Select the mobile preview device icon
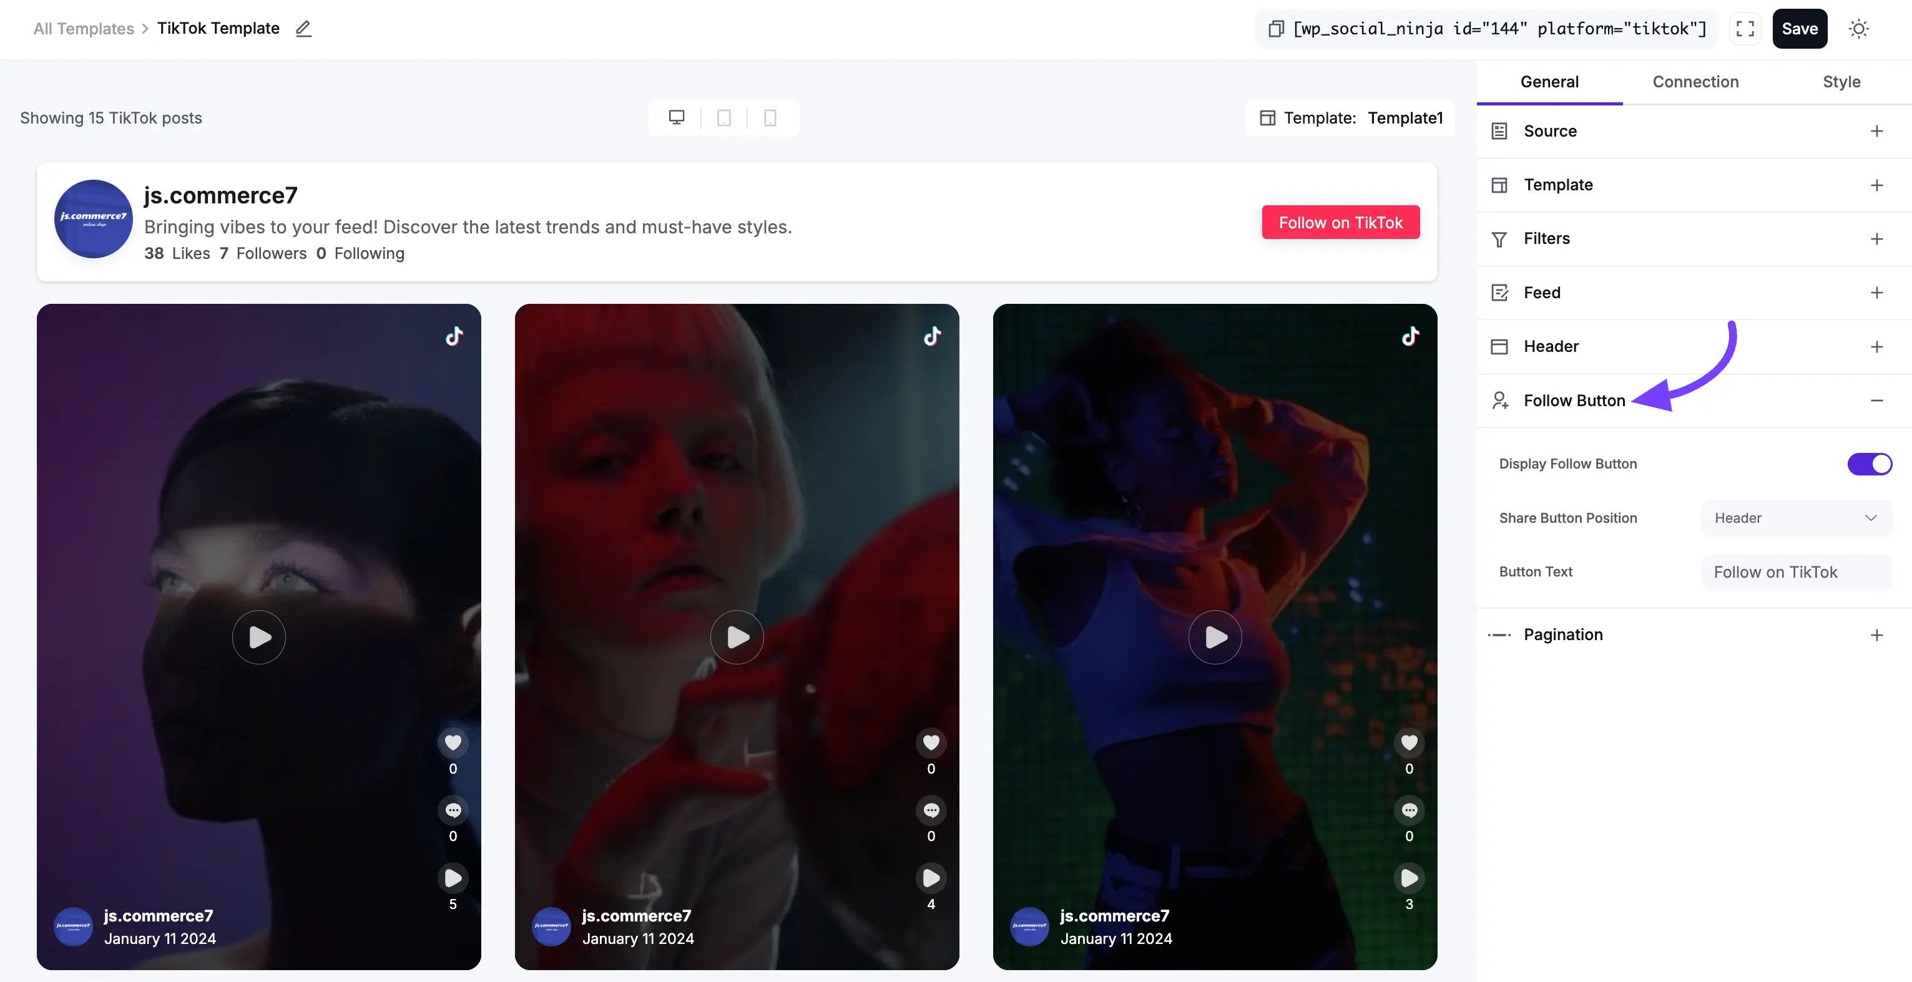 (770, 118)
